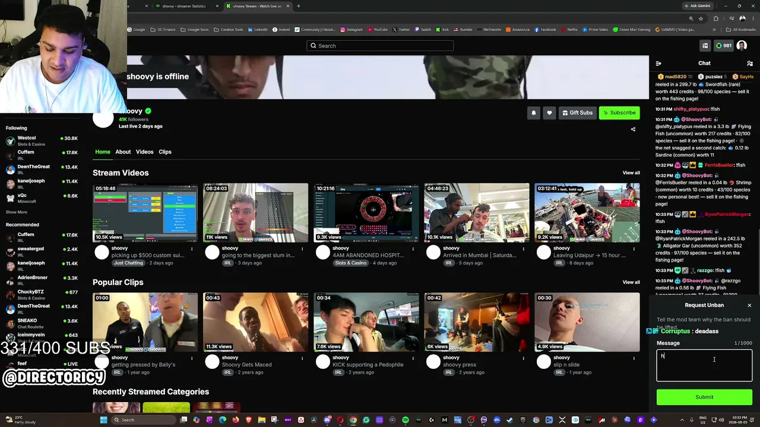Viewport: 760px width, 427px height.
Task: Expand the Following list with Show More
Action: (x=17, y=212)
